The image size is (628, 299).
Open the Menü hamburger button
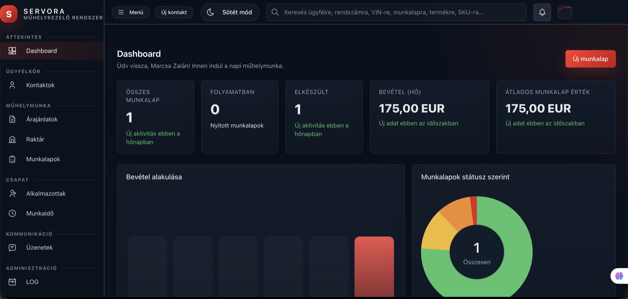(x=131, y=12)
